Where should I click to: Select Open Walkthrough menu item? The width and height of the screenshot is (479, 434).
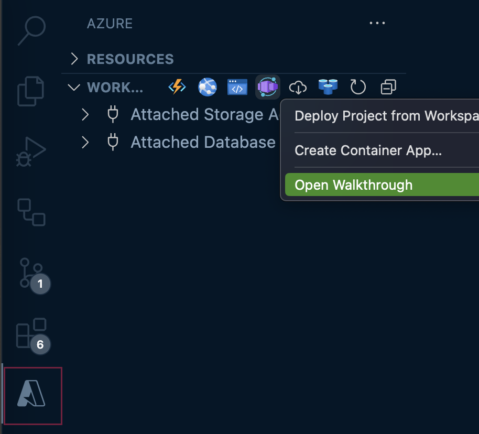tap(382, 185)
